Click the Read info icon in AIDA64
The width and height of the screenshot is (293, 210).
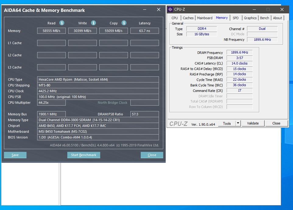[x=62, y=23]
